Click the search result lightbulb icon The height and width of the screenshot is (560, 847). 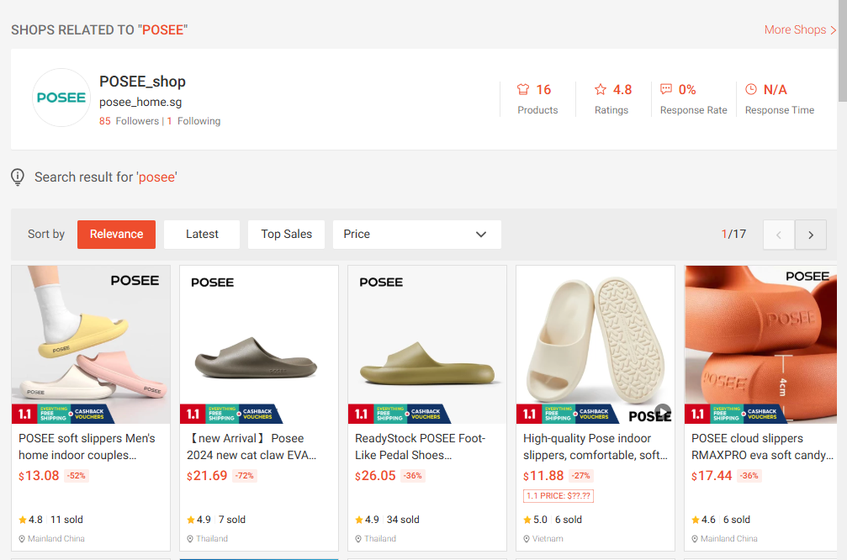pyautogui.click(x=18, y=177)
